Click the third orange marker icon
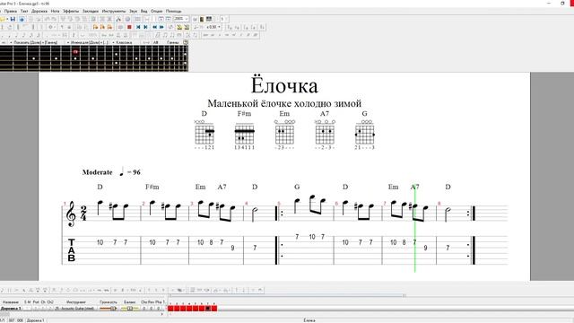This screenshot has width=574, height=323. (109, 27)
